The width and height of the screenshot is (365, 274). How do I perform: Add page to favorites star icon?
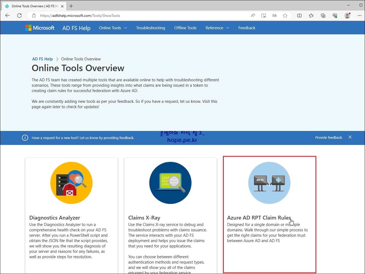285,16
